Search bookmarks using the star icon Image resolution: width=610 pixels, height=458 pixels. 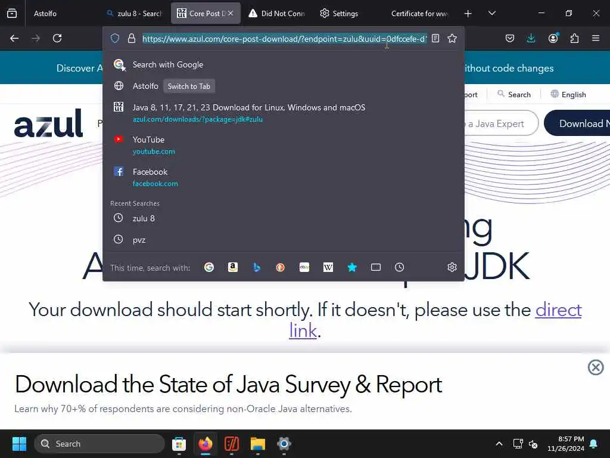[352, 267]
